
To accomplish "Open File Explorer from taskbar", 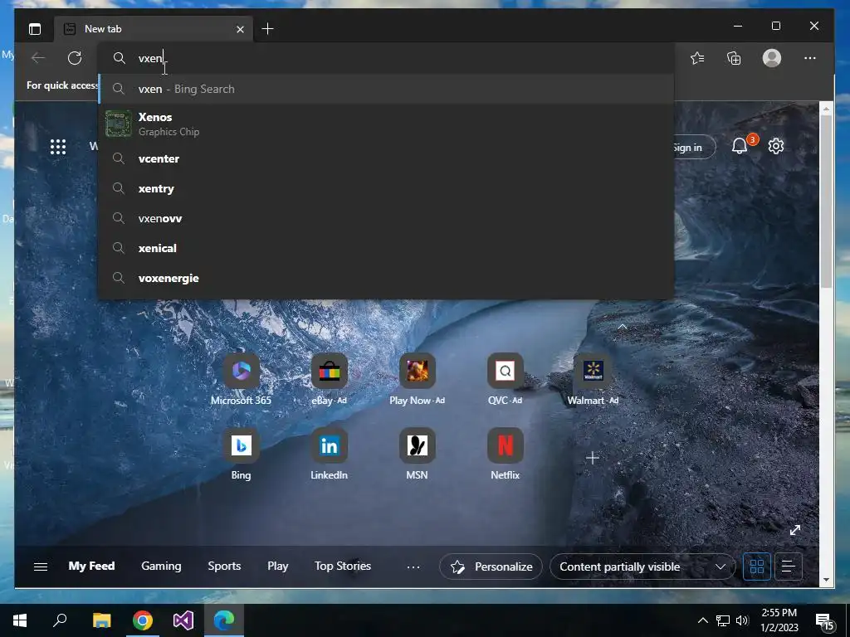I will [101, 620].
